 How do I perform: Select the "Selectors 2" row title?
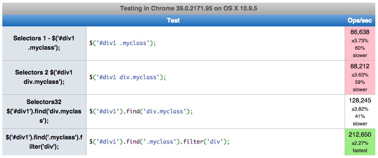click(x=44, y=77)
